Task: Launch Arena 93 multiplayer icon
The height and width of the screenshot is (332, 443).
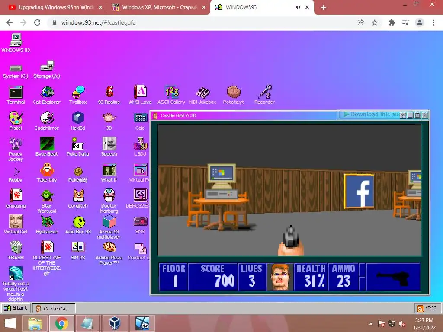Action: (109, 227)
